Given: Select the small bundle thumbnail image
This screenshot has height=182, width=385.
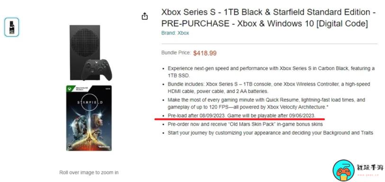Looking at the screenshot, I should [x=11, y=27].
